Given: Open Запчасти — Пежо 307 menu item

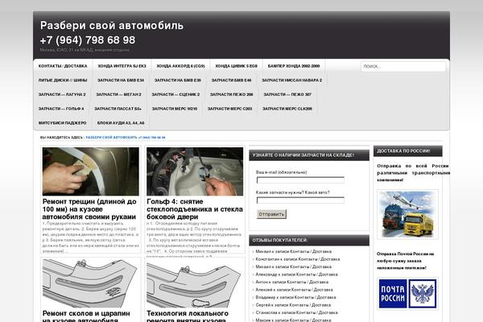Looking at the screenshot, I should coord(287,94).
